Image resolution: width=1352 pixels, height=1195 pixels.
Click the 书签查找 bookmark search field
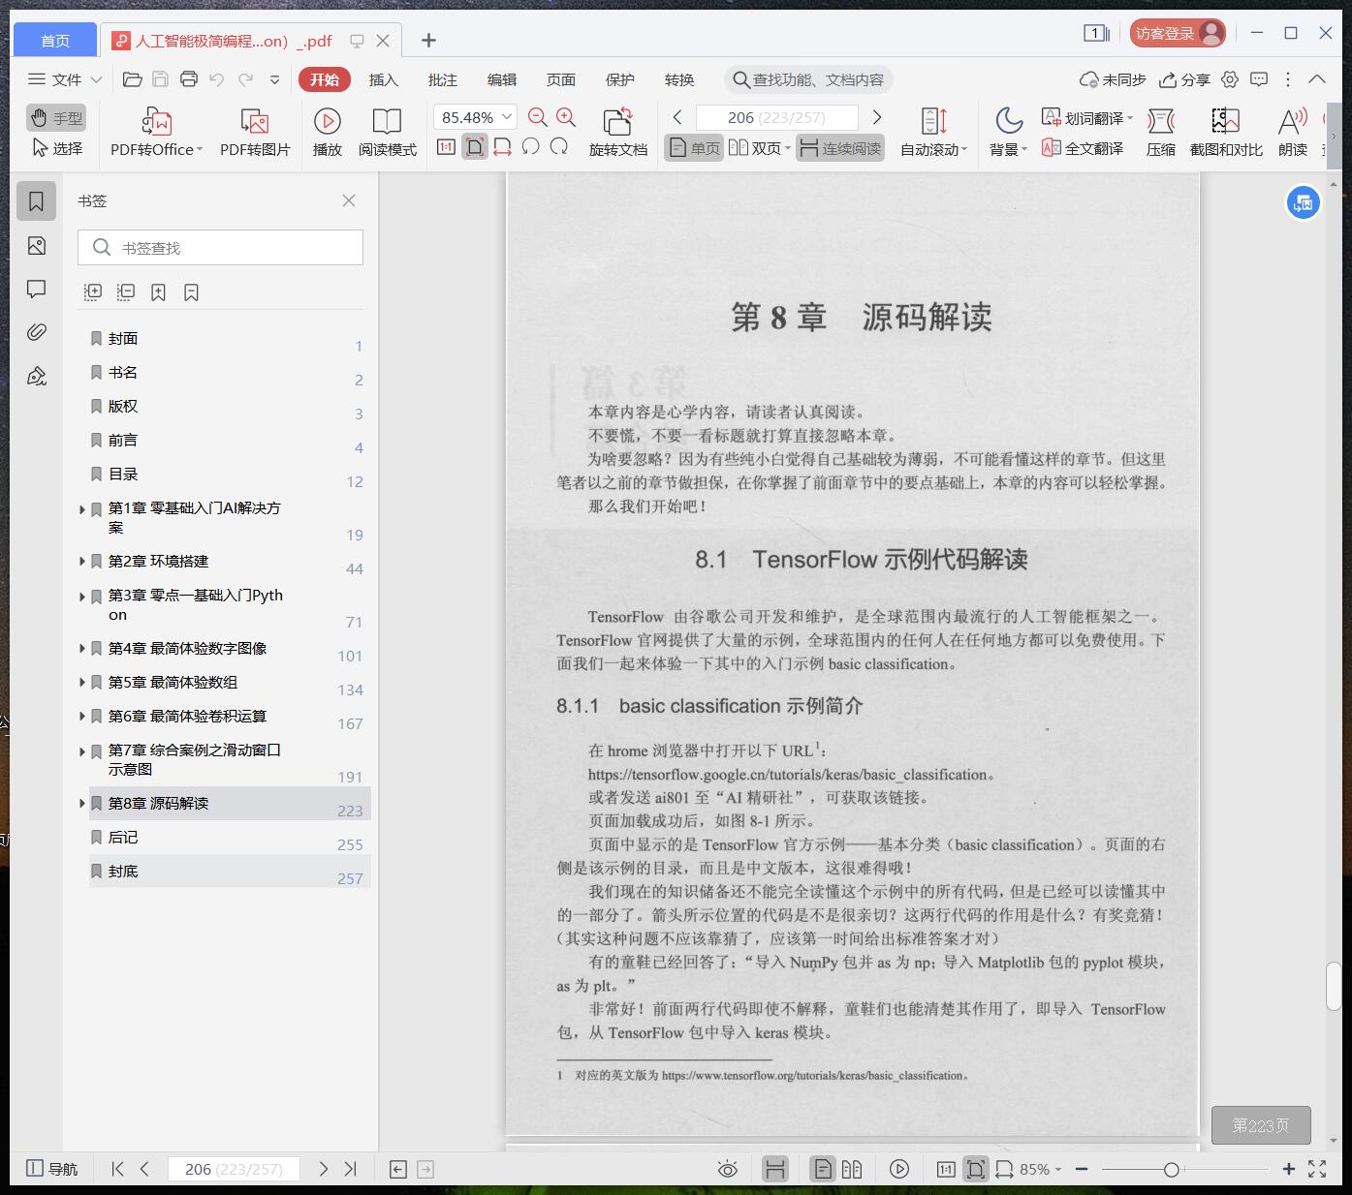click(x=220, y=248)
